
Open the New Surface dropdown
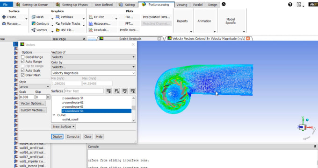tap(64, 127)
